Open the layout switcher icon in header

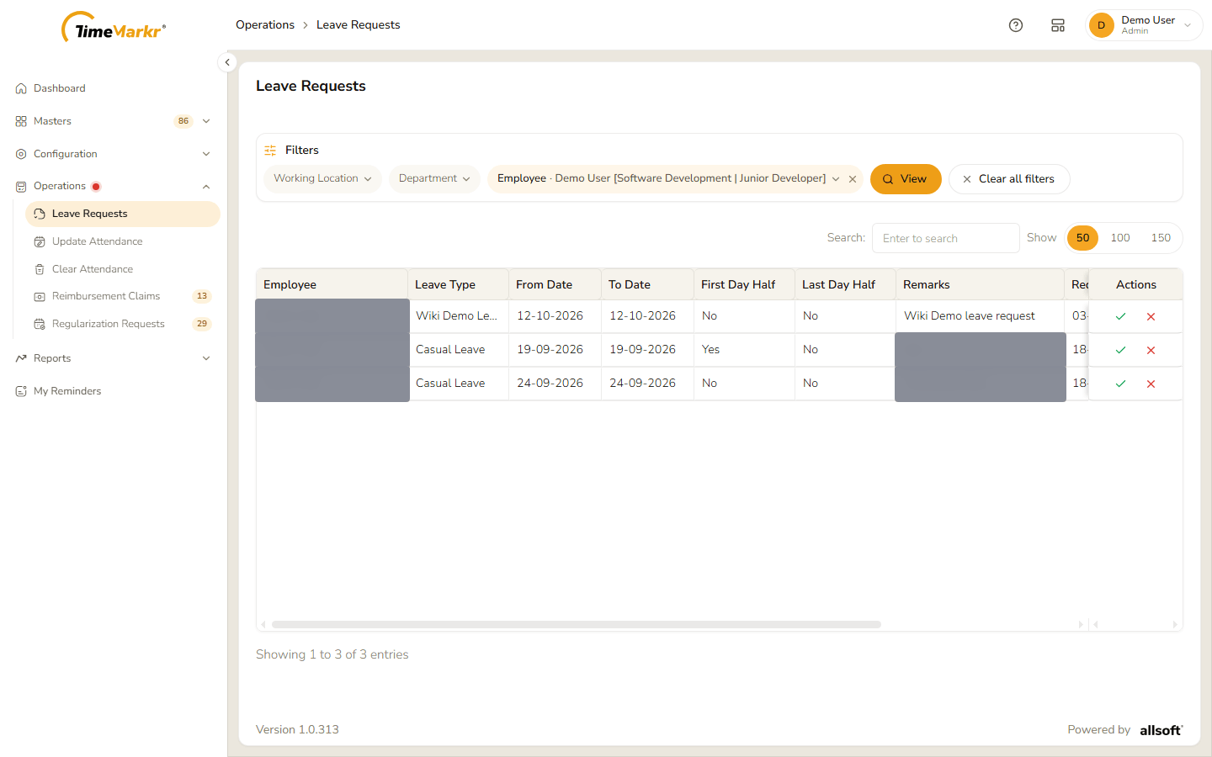click(1058, 25)
